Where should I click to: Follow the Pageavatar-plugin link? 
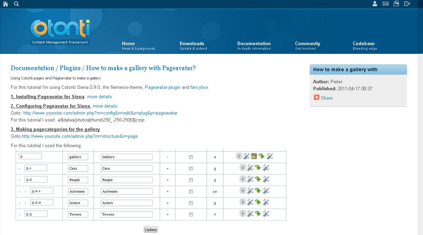click(162, 87)
